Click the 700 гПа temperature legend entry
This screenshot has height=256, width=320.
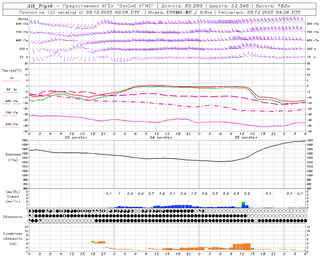tap(12, 112)
